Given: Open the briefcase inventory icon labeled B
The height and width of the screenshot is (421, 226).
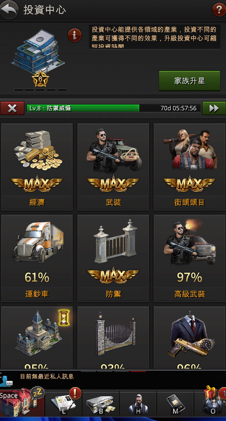Looking at the screenshot, I should pos(101,404).
